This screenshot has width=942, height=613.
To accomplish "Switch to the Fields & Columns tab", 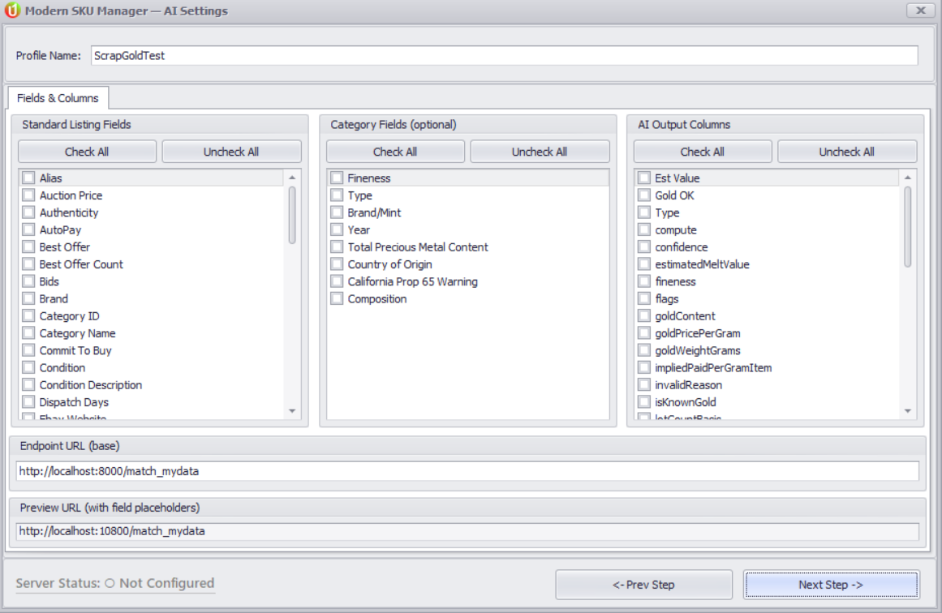I will (58, 98).
